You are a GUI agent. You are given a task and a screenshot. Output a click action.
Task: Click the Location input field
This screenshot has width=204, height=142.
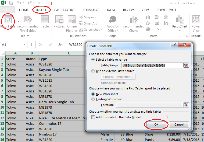click(x=150, y=105)
